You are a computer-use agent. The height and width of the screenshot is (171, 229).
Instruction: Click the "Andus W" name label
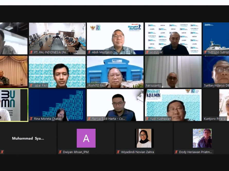coord(156,52)
